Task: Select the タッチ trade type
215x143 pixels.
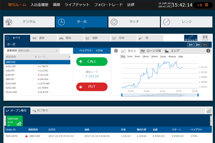Action: tap(134, 22)
